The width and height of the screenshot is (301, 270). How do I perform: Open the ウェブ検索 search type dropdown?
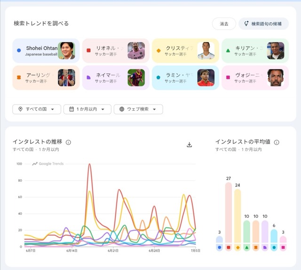138,109
